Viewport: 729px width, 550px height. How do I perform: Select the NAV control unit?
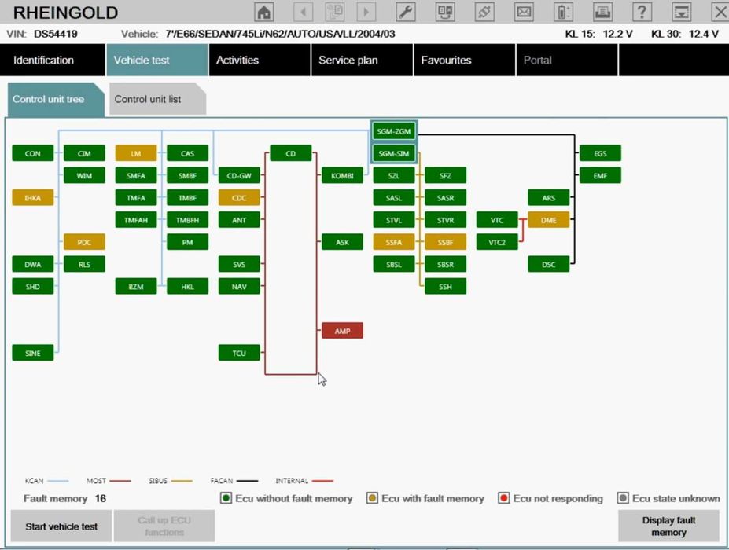point(239,287)
